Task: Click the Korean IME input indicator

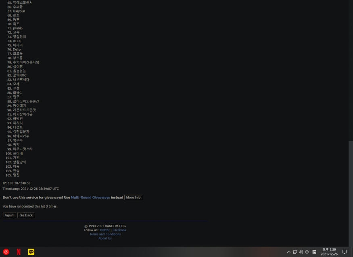Action: tap(314, 252)
